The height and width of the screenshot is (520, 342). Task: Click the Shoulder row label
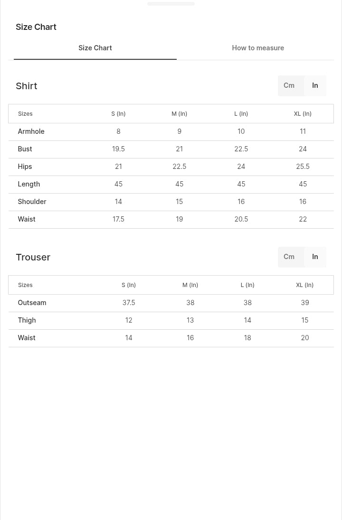pos(32,202)
